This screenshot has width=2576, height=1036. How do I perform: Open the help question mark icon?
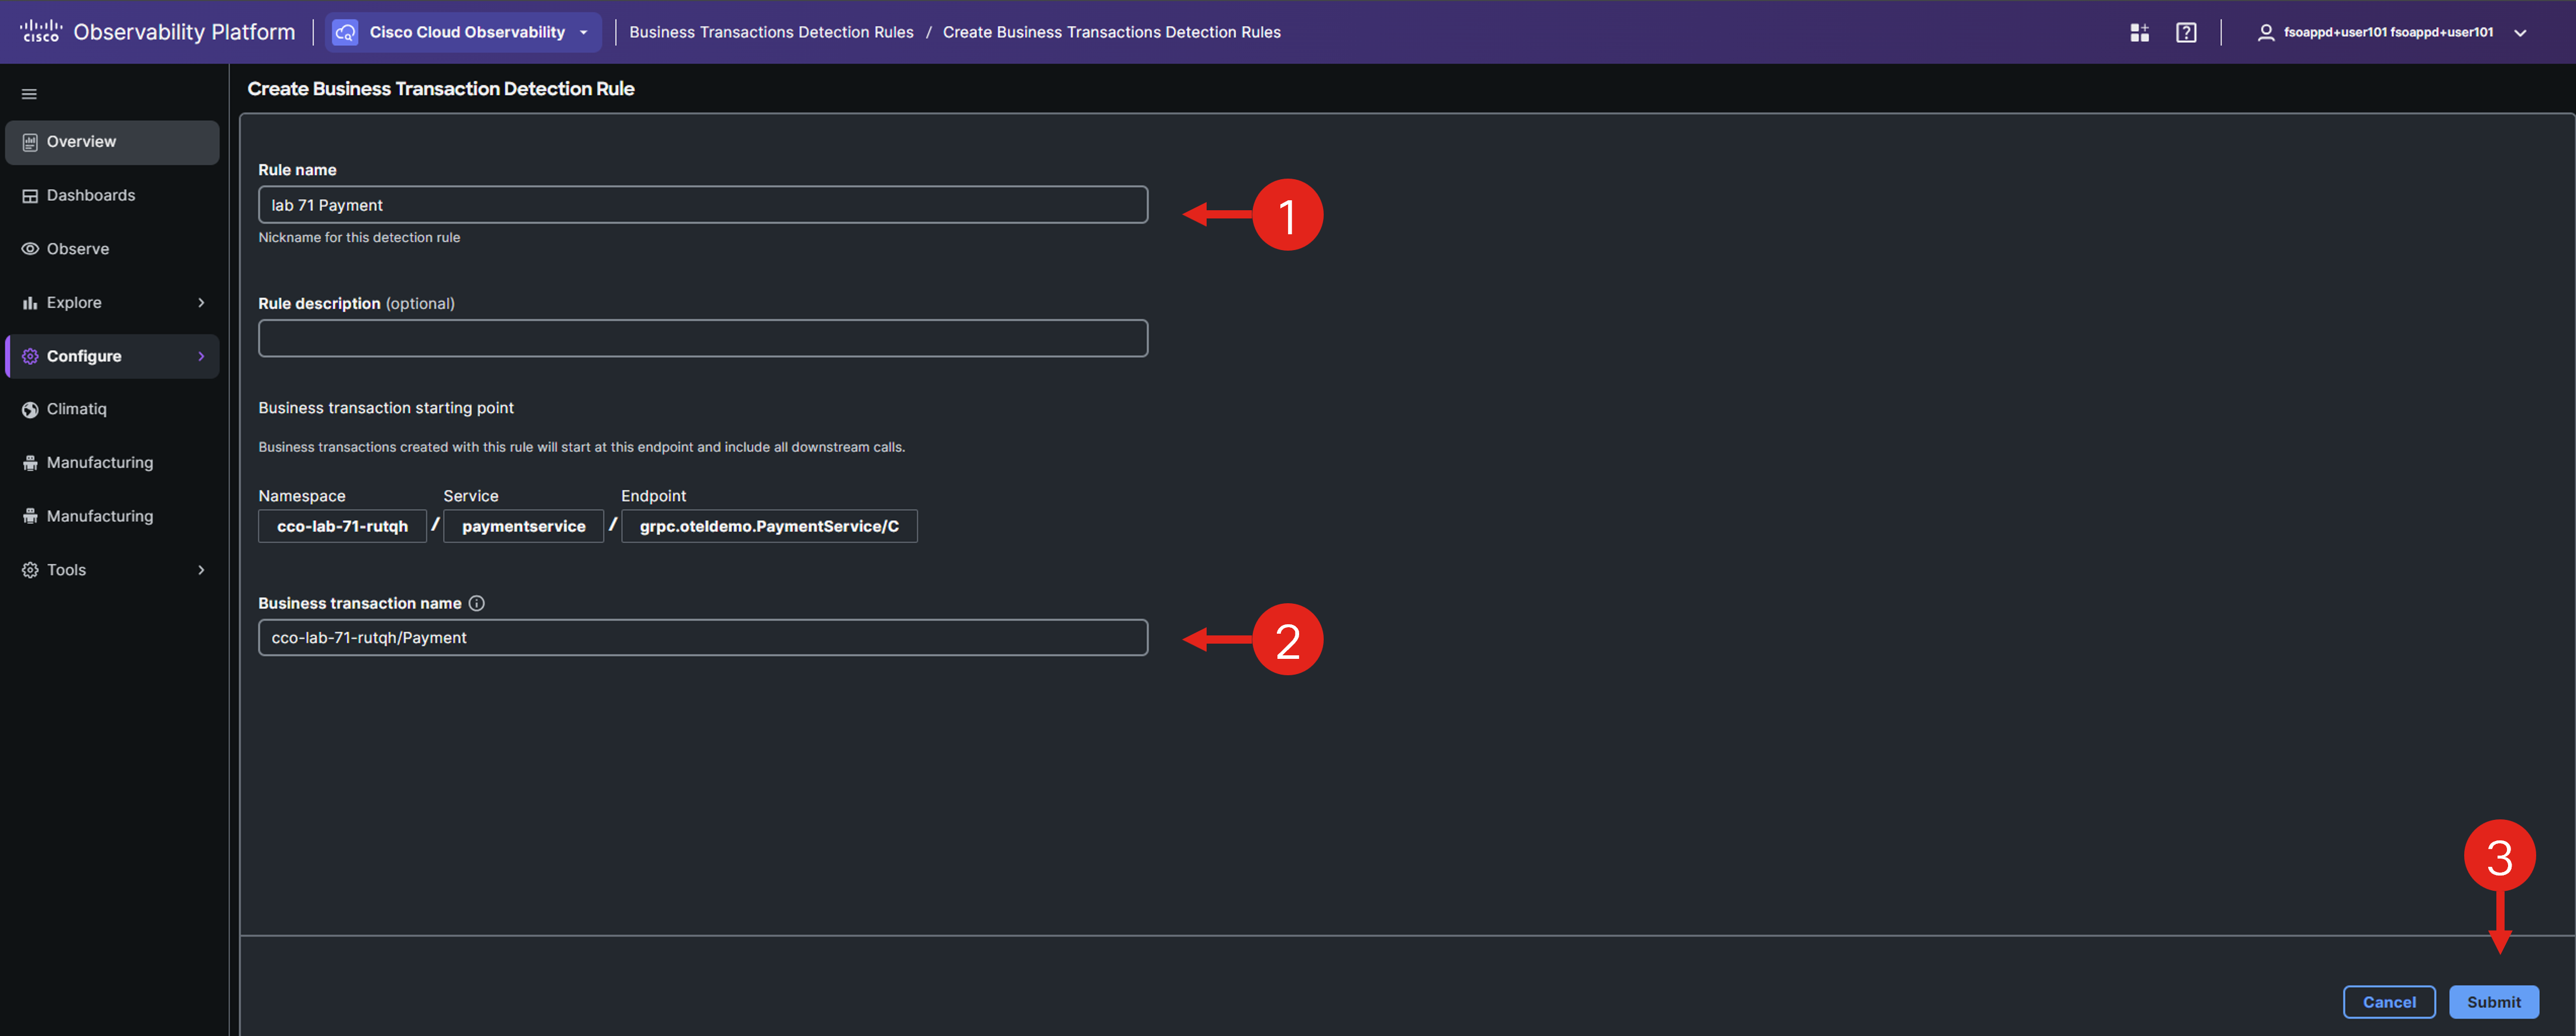(2186, 32)
